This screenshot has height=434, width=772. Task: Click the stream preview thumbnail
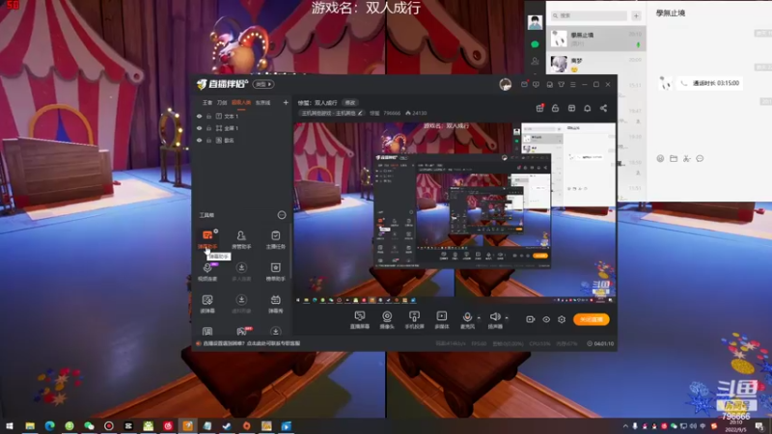coord(455,213)
